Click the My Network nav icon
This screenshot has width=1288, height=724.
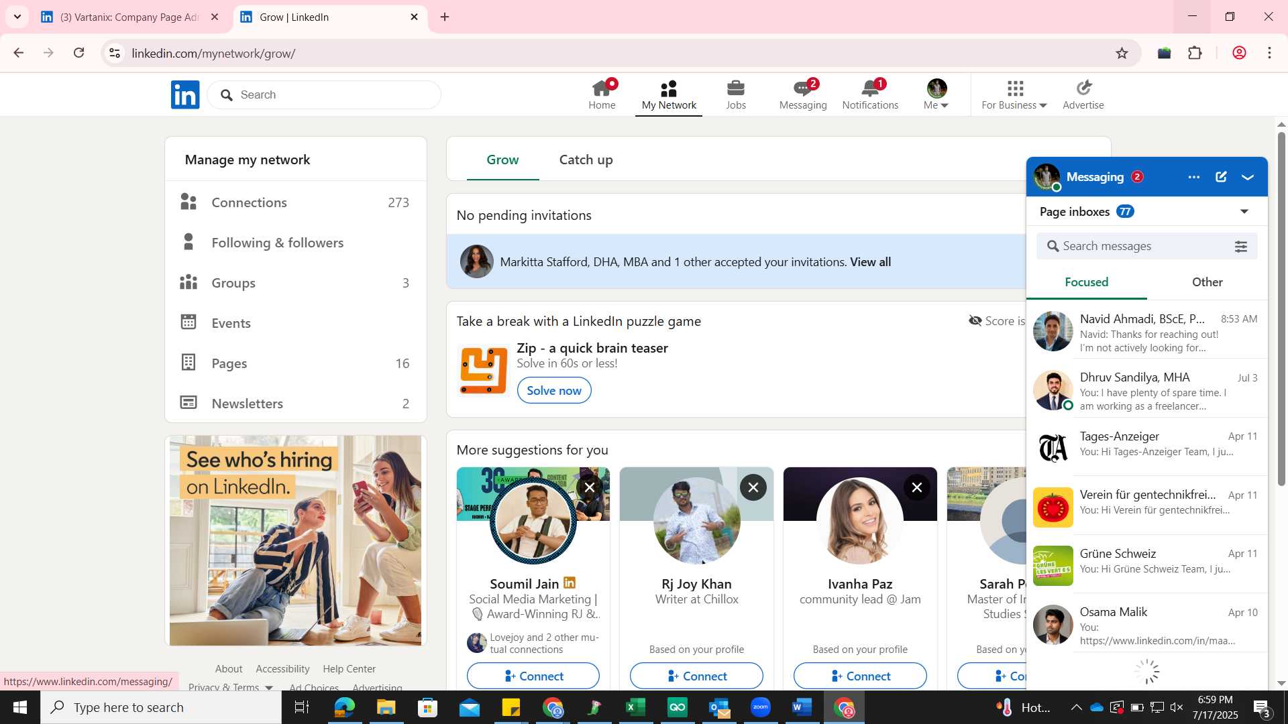(x=669, y=95)
